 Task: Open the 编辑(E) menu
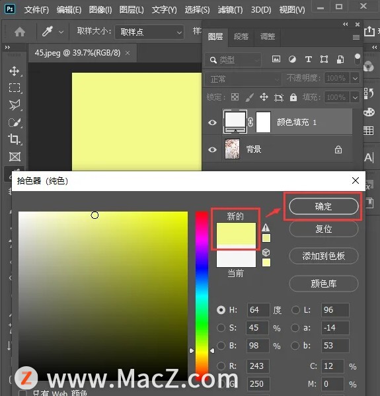click(69, 10)
